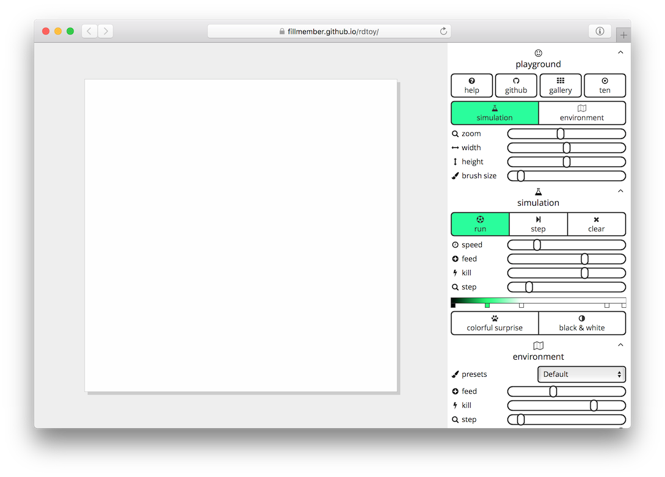Click the brush icon beside brush size
This screenshot has height=477, width=665.
point(455,175)
